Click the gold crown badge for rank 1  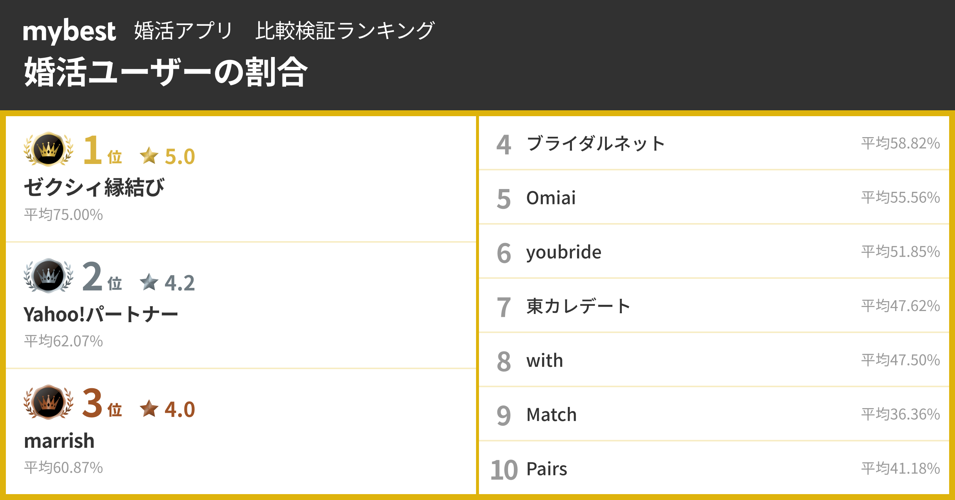[48, 149]
